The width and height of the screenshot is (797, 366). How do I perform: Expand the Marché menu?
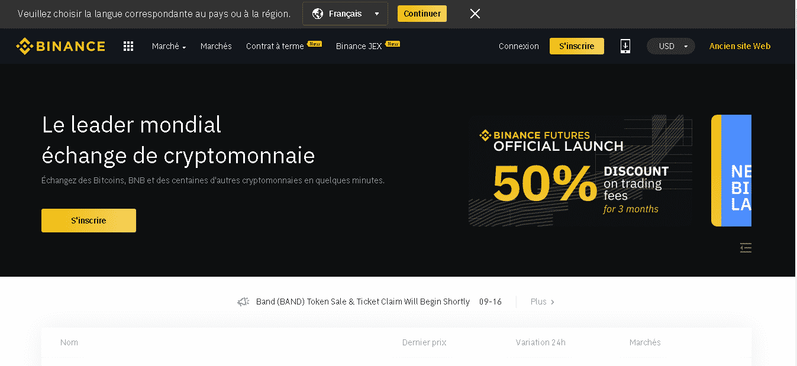[x=169, y=46]
